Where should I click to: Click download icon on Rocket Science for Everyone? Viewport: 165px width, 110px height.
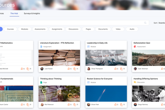coord(122,105)
